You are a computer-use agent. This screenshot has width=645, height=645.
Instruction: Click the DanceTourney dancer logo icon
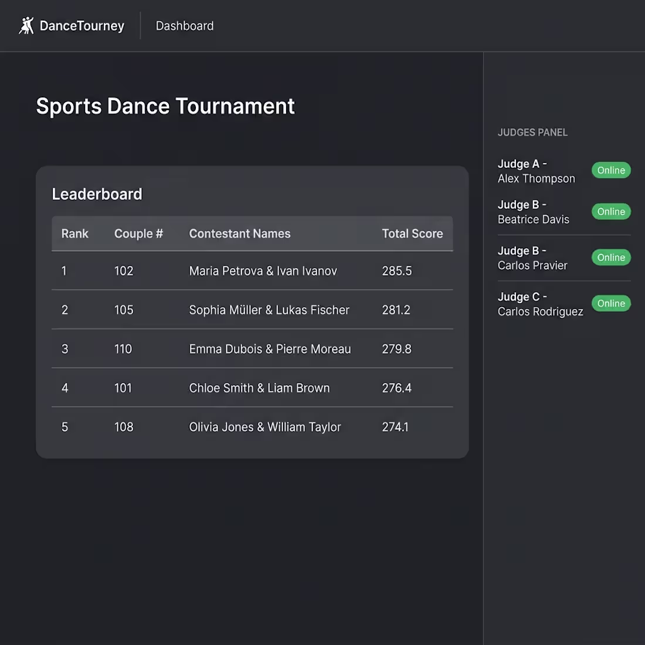(x=26, y=26)
